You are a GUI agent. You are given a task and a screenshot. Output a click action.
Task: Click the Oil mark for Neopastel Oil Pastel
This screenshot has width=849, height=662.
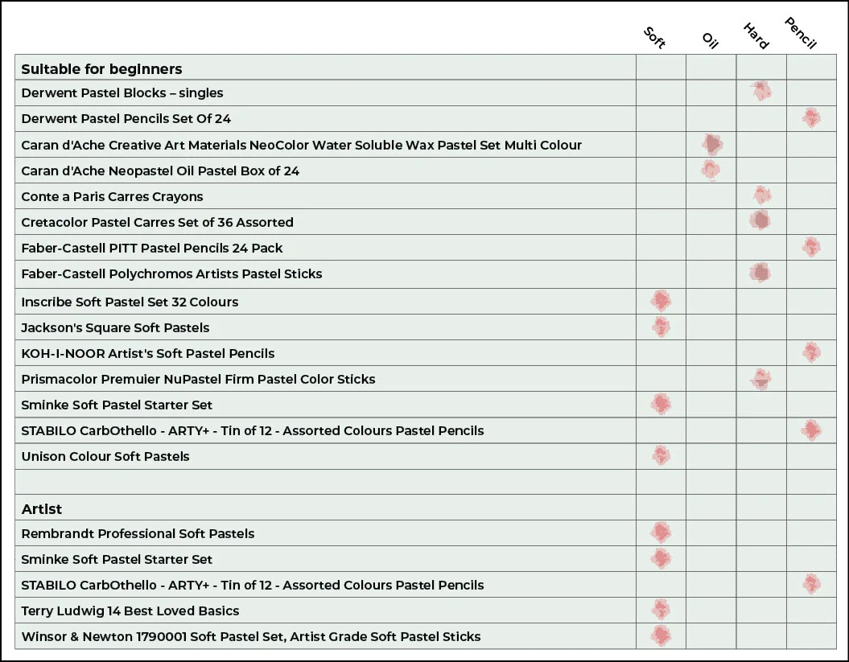pyautogui.click(x=710, y=170)
